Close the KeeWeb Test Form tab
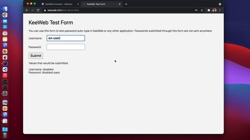250x140 pixels. pos(120,4)
